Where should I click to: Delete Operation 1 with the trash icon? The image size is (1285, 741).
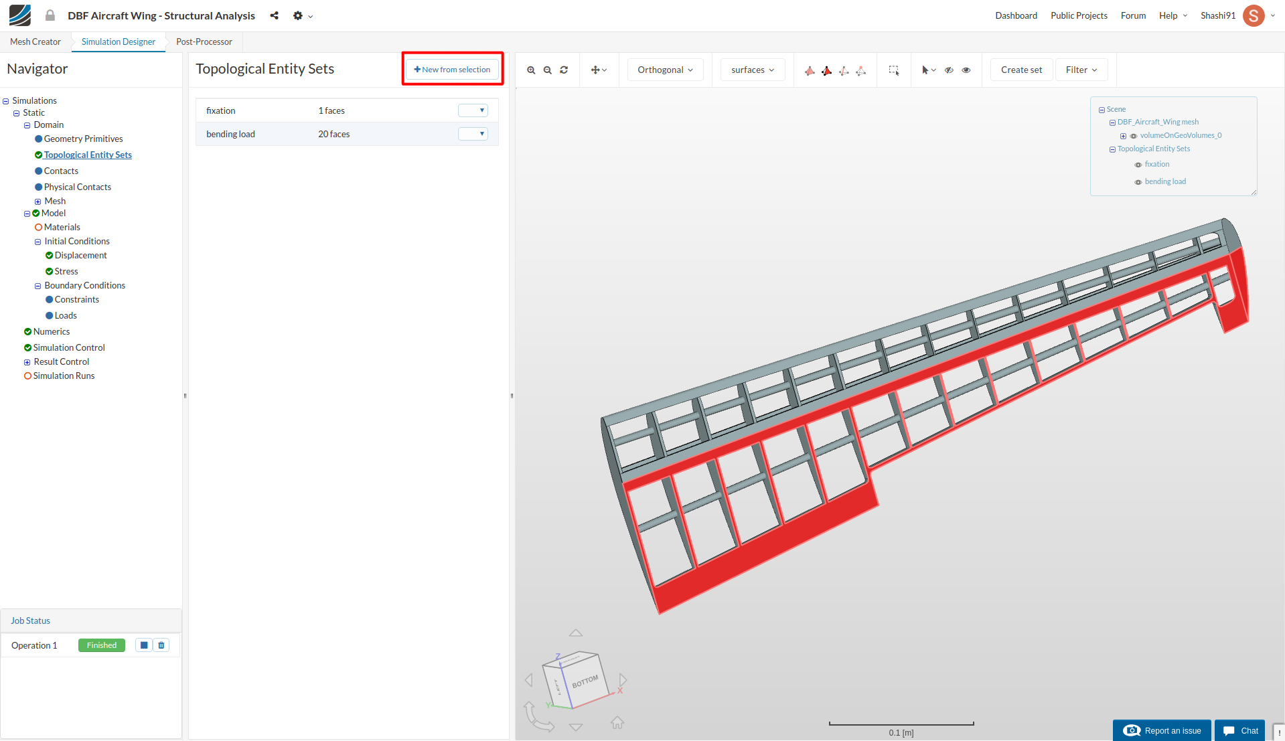[161, 645]
